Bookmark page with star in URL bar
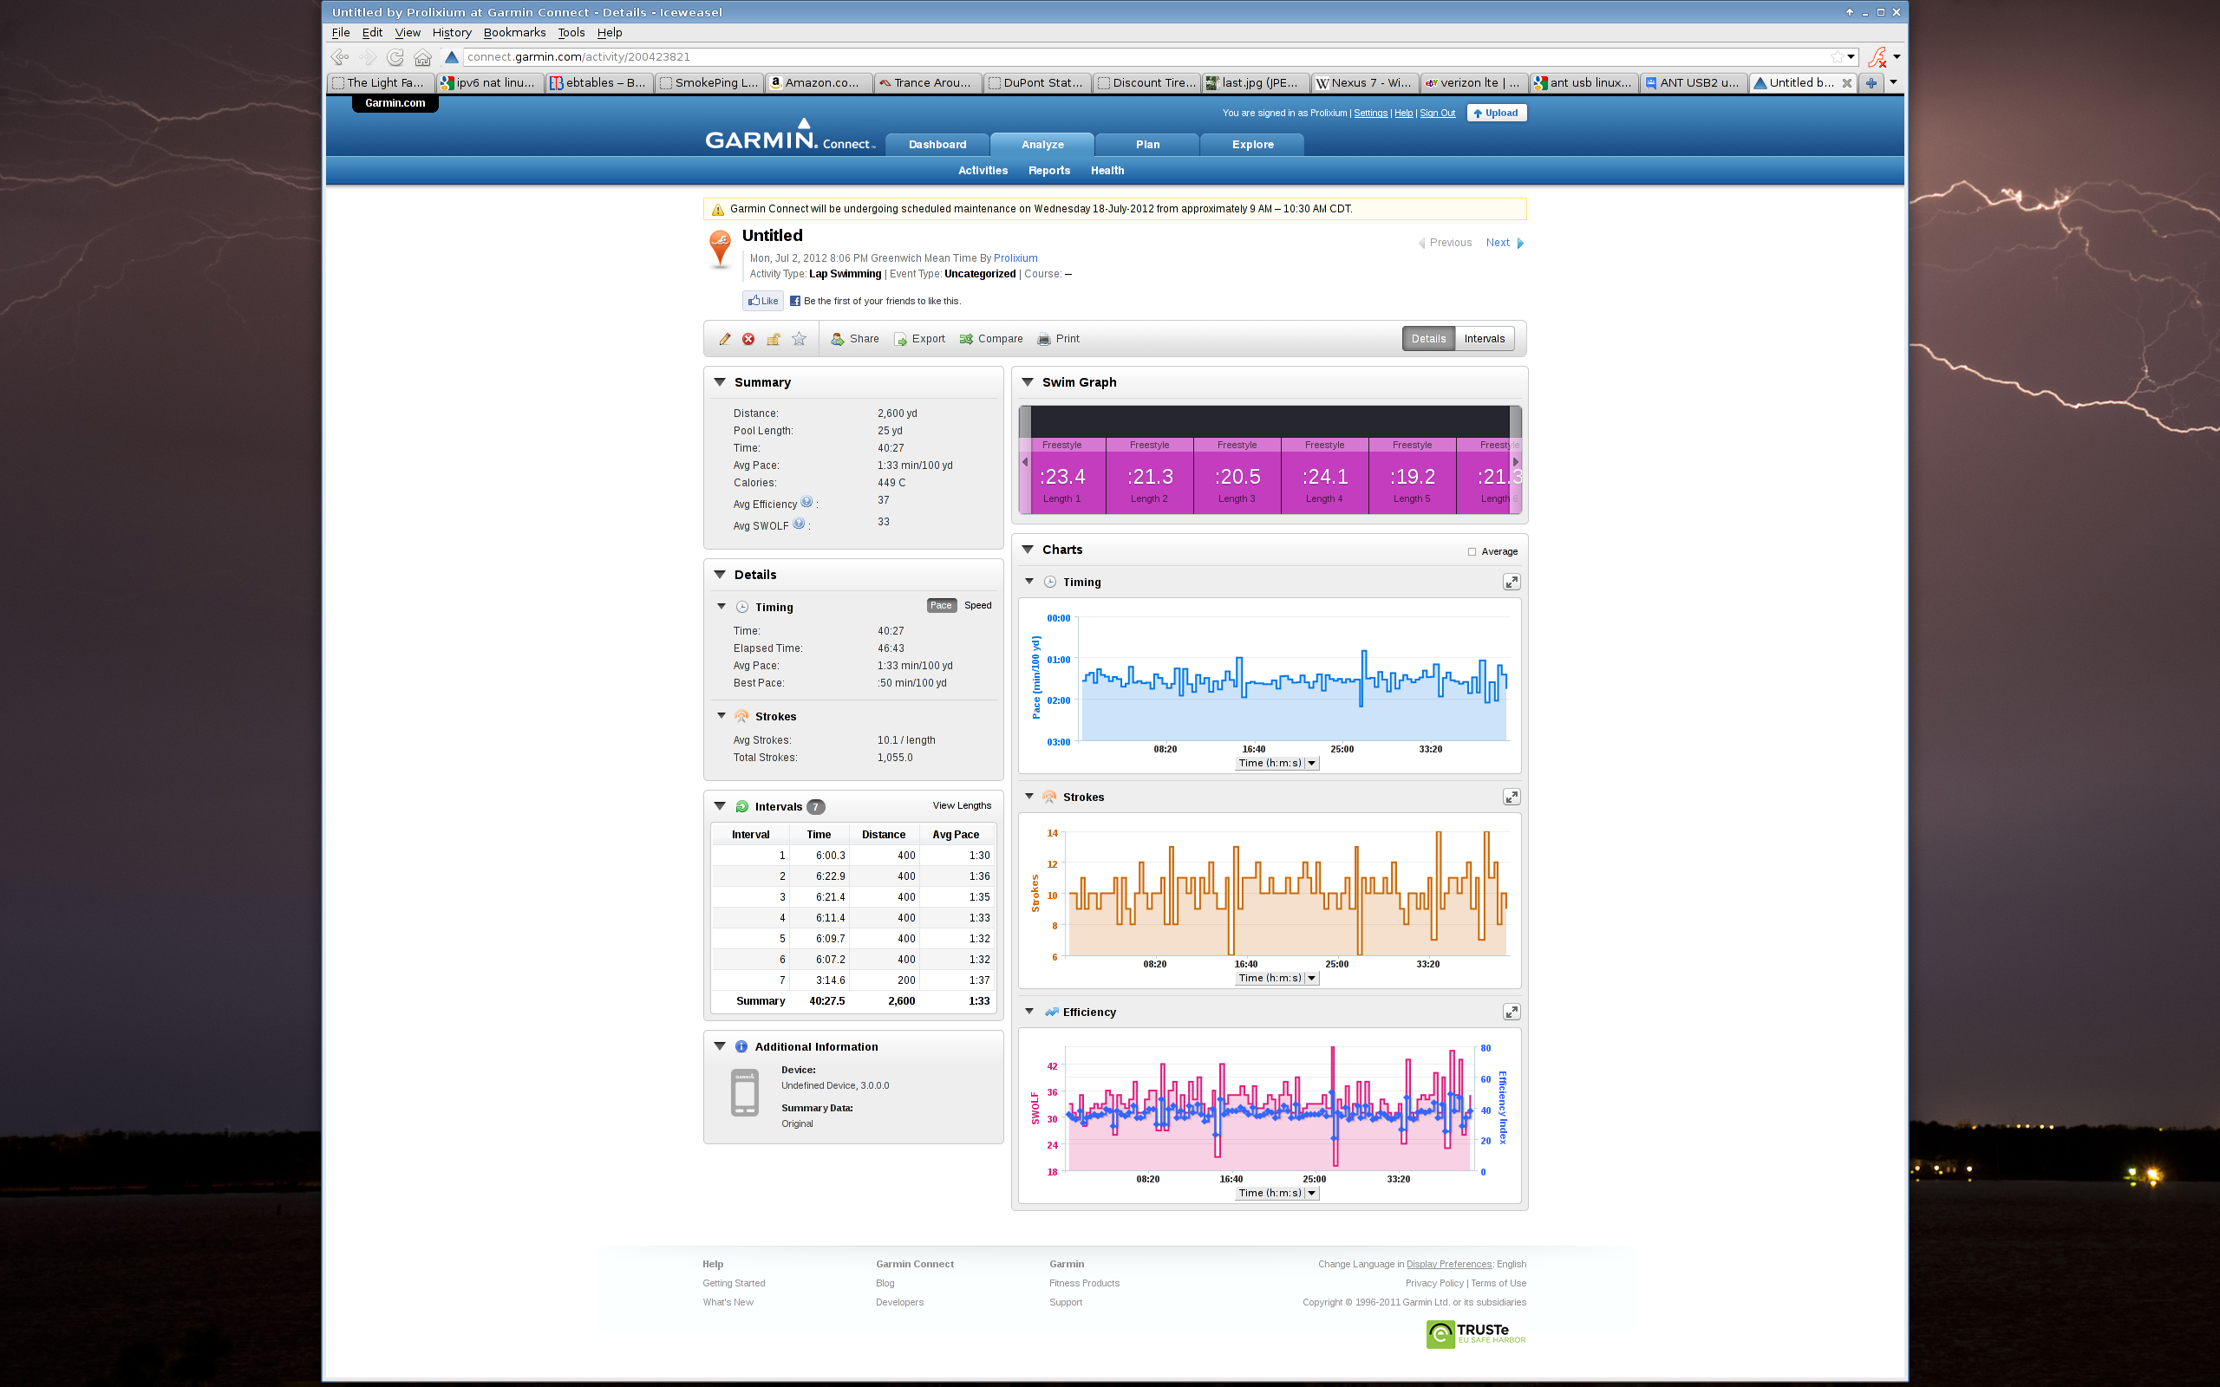Screen dimensions: 2220x1387 point(1837,57)
